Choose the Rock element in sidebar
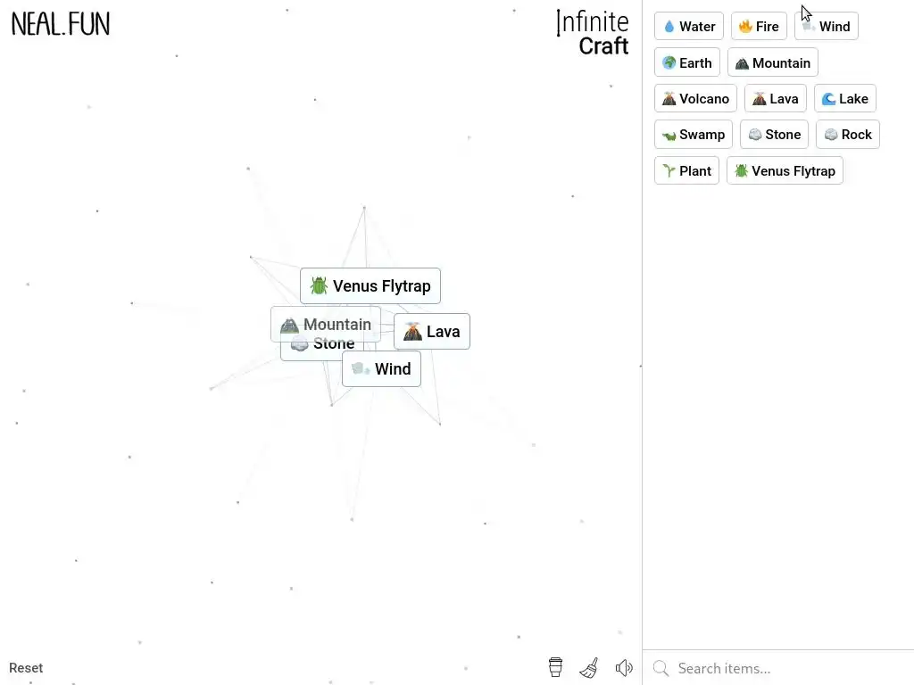Viewport: 914px width, 685px height. pos(848,135)
